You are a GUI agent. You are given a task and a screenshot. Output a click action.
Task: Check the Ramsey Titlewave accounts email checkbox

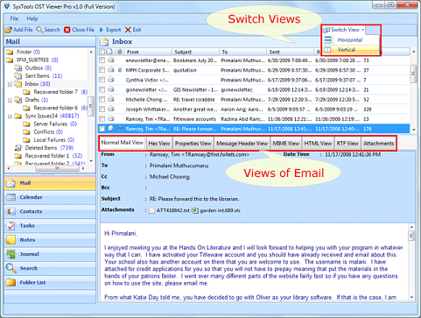coord(102,119)
